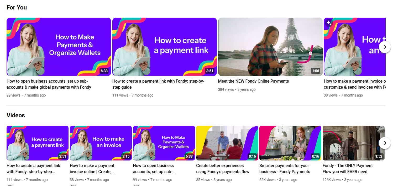This screenshot has height=186, width=393.
Task: Open the 'Videos' section heading
Action: click(16, 115)
